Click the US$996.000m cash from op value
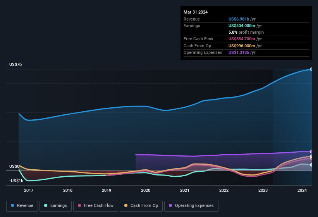The width and height of the screenshot is (318, 217). coord(242,46)
